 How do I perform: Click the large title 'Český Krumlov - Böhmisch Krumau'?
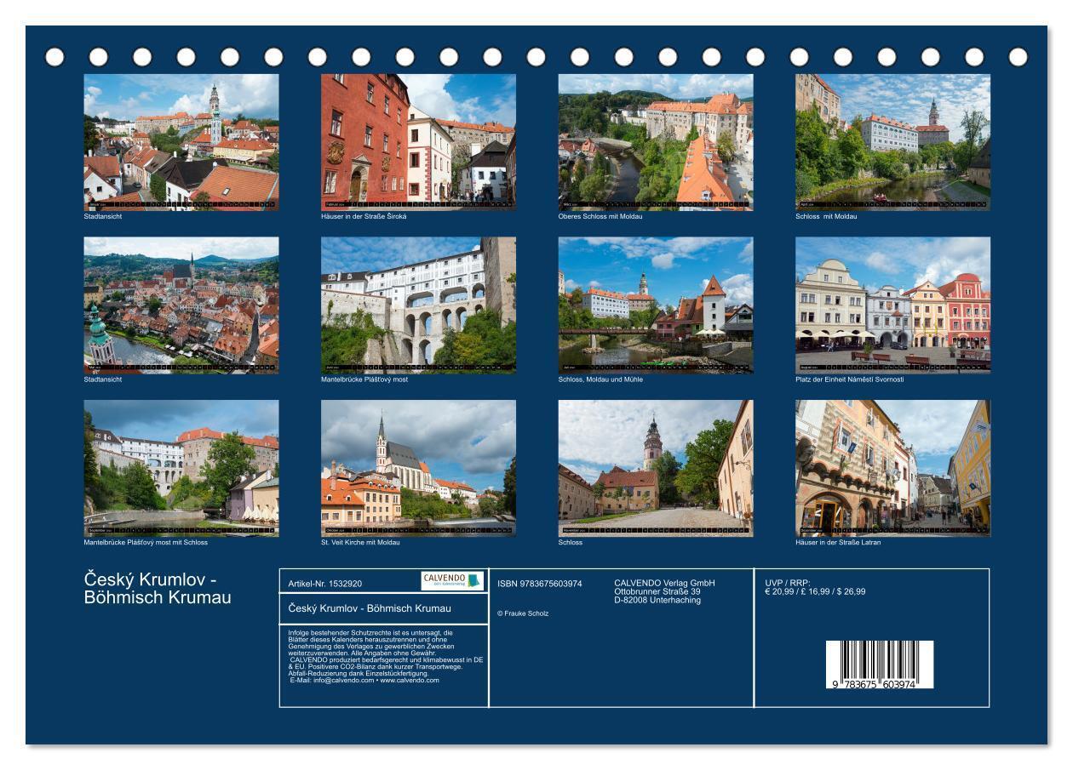tap(158, 588)
